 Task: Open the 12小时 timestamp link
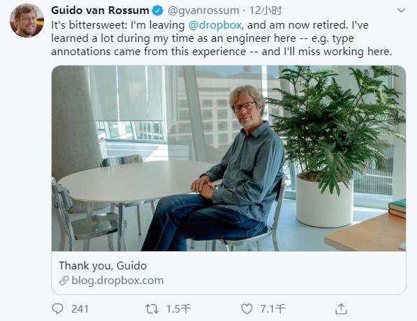tap(265, 10)
